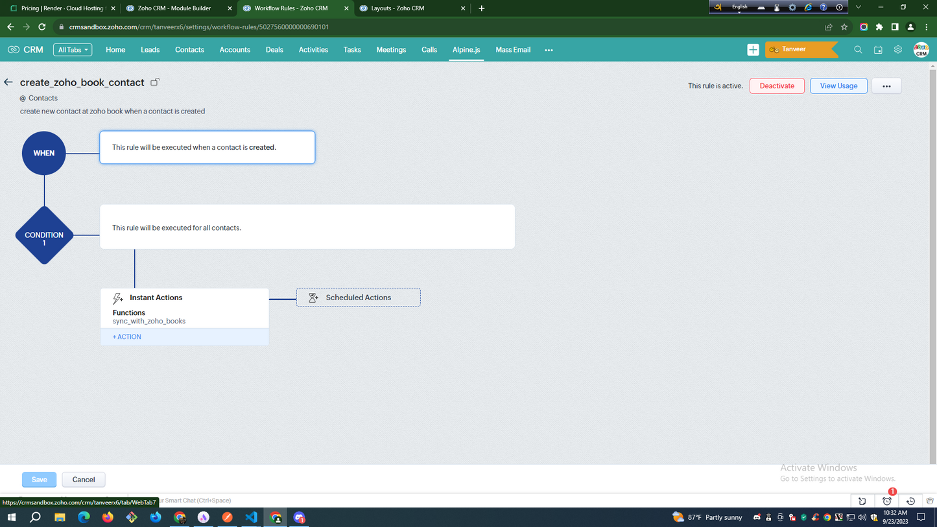Open the Chrome three-dot menu
937x527 pixels.
point(926,27)
